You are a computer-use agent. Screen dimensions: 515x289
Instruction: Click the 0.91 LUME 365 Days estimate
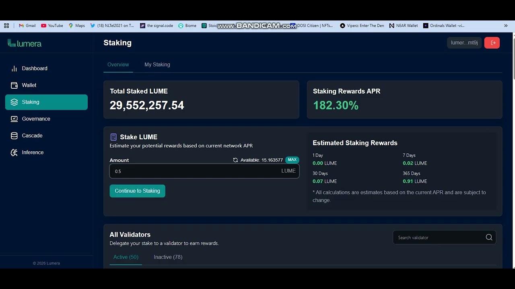[415, 181]
